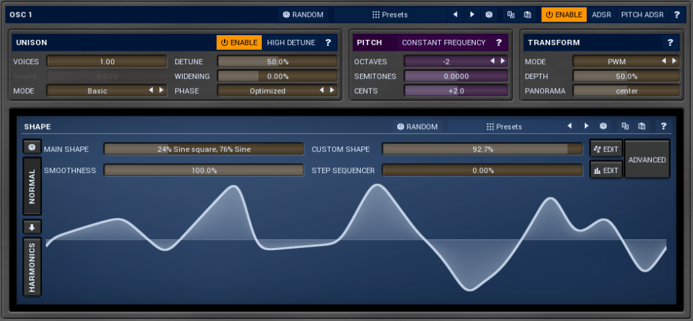Decrease OCTAVES with left arrow
Image resolution: width=693 pixels, height=321 pixels.
[493, 61]
